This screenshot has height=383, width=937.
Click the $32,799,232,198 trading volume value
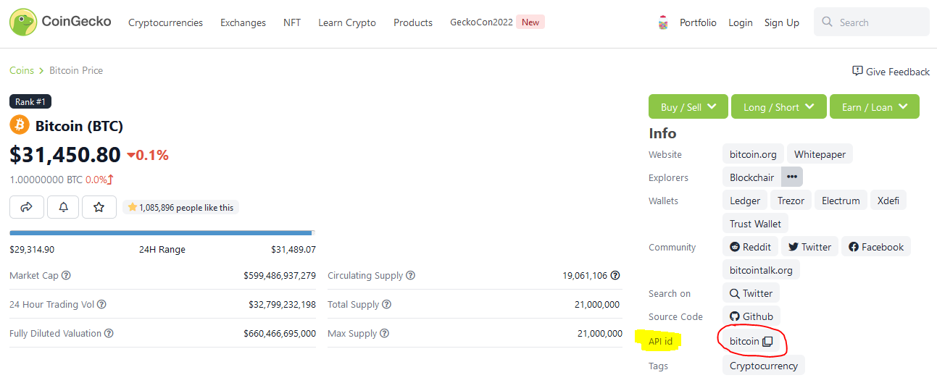tap(282, 304)
